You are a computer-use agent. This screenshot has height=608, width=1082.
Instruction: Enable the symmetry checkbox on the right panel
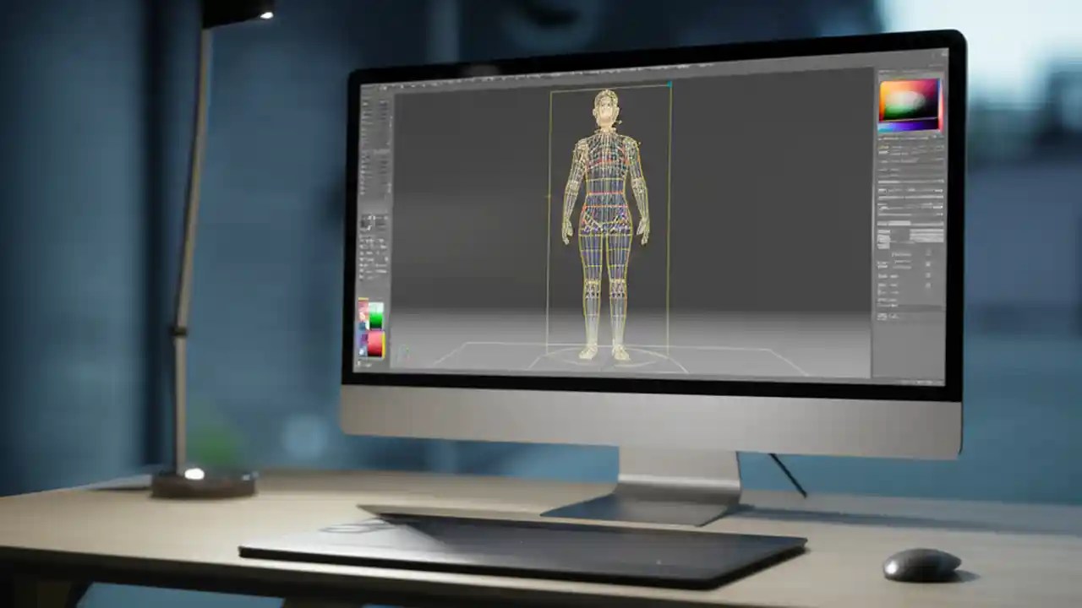pyautogui.click(x=928, y=263)
